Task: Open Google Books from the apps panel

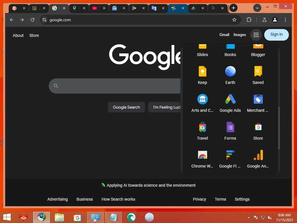Action: click(230, 51)
